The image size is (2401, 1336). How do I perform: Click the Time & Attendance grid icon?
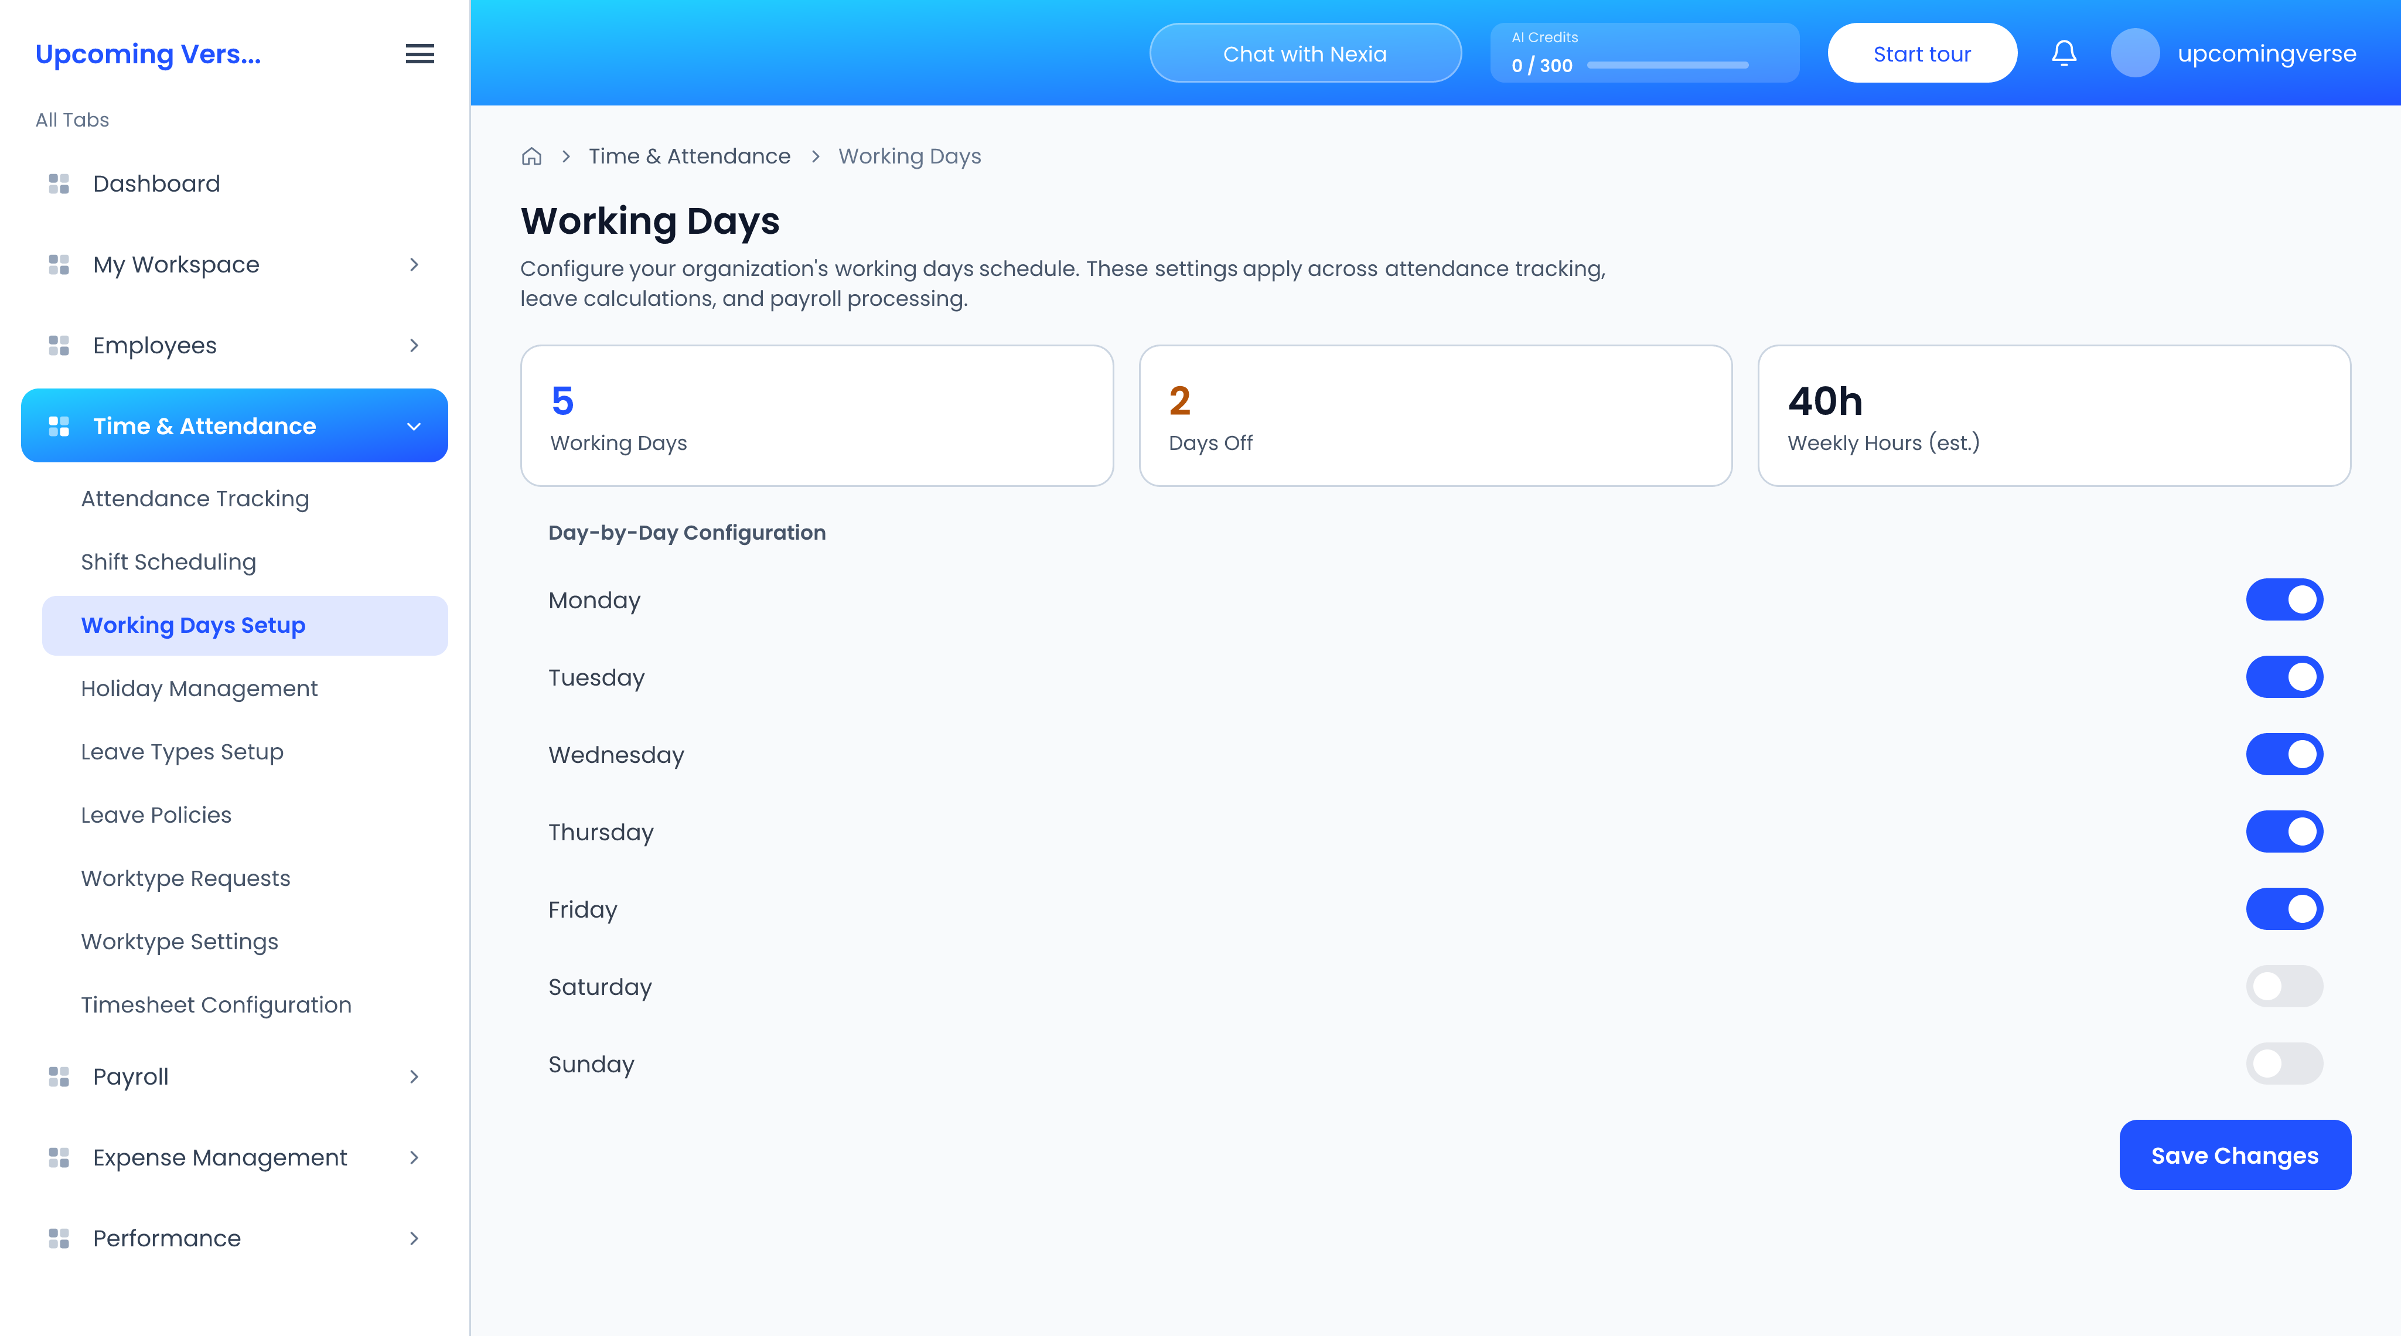(x=59, y=426)
